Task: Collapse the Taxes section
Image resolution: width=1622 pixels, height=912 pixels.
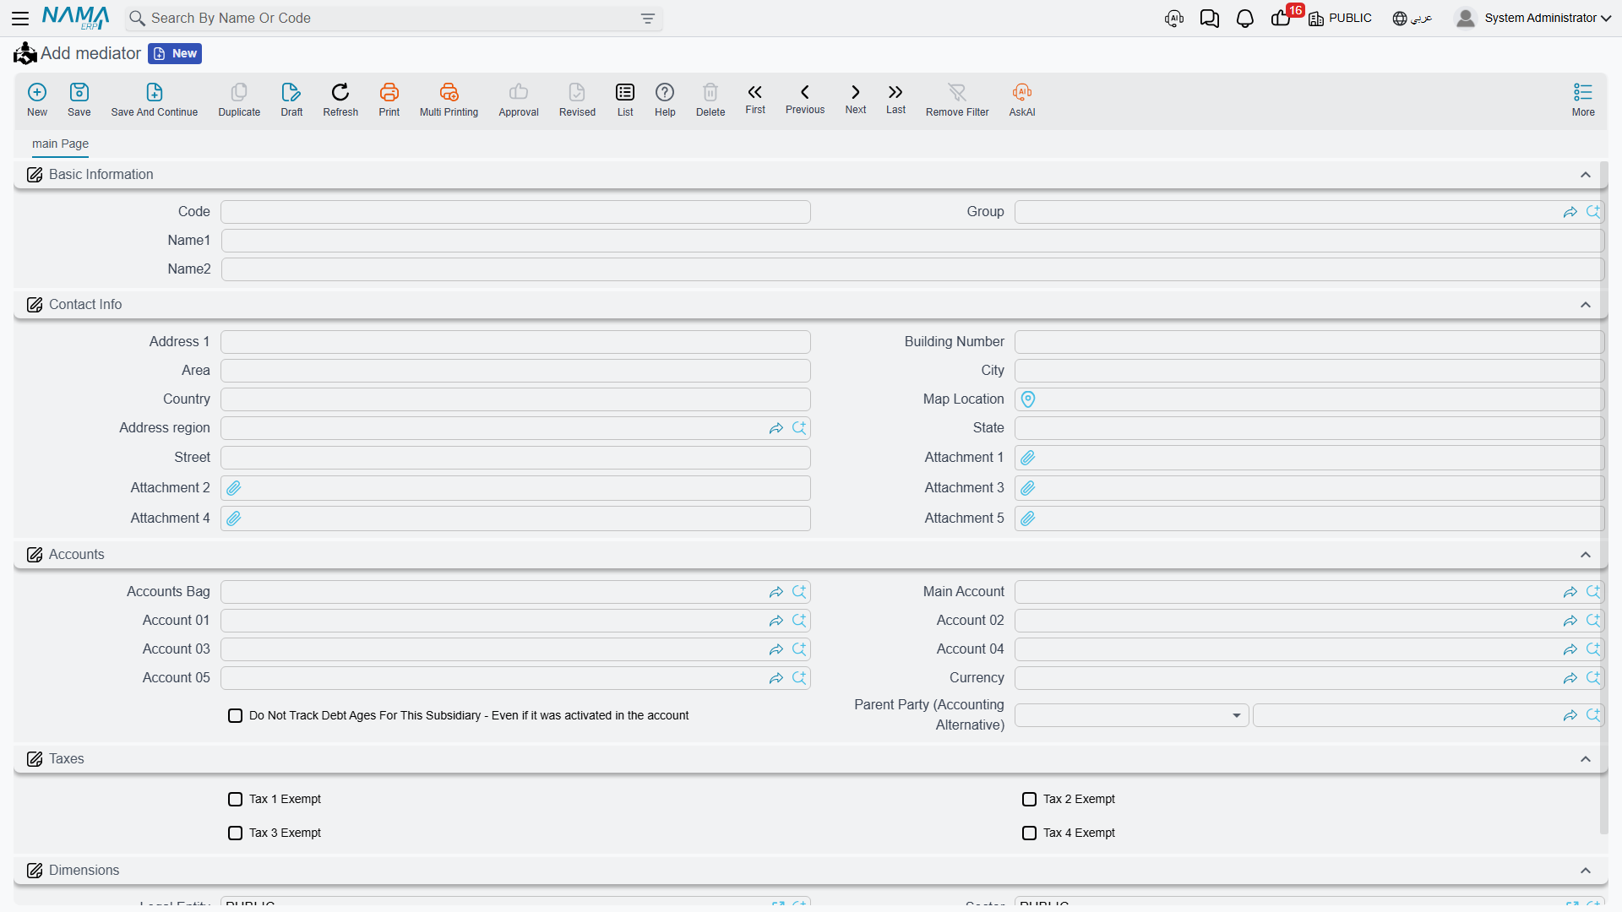Action: (x=1586, y=759)
